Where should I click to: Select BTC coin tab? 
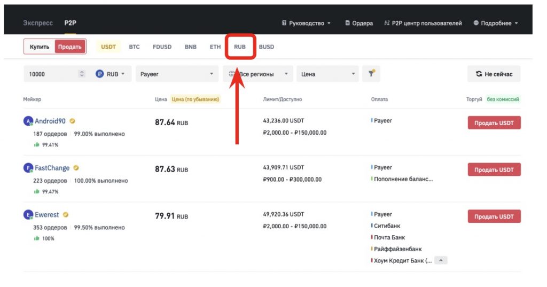tap(134, 47)
